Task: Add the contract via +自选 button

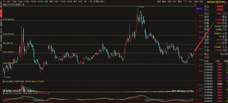Action: click(196, 2)
